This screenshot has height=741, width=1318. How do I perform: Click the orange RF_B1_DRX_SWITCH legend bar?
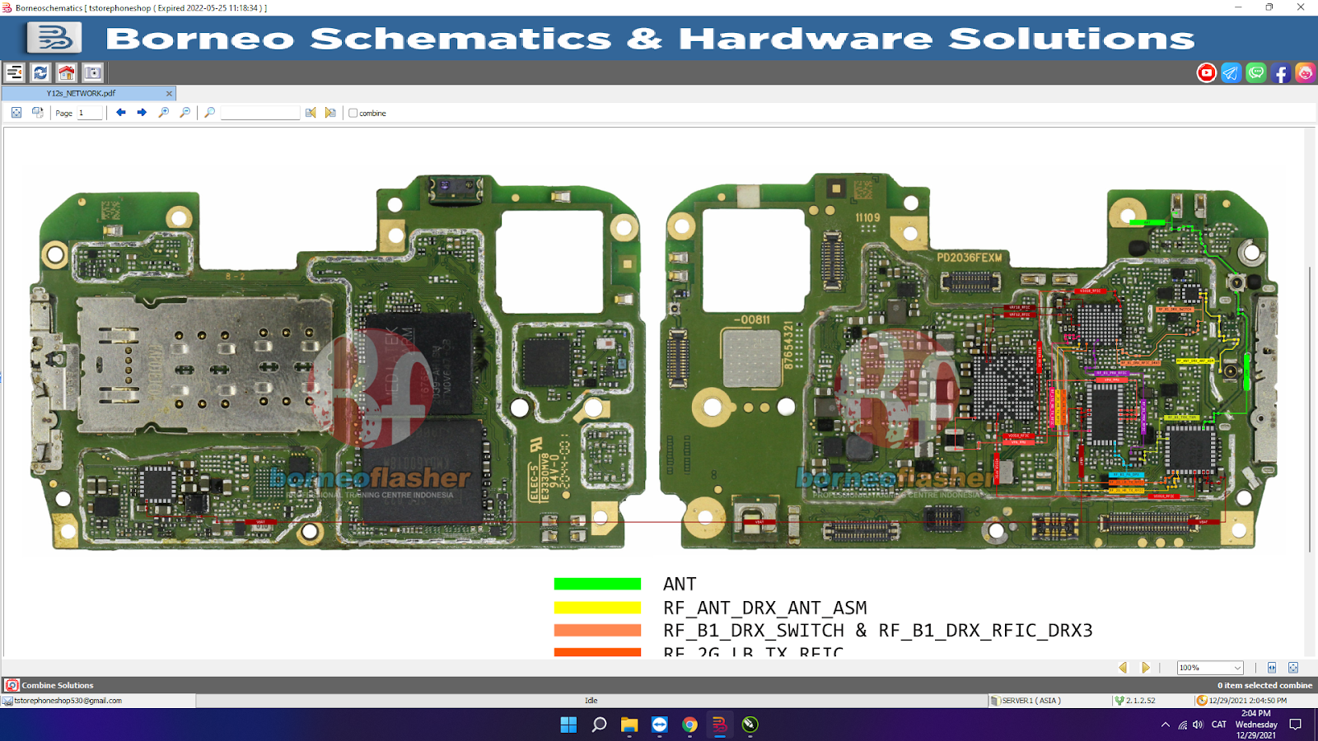click(x=597, y=631)
